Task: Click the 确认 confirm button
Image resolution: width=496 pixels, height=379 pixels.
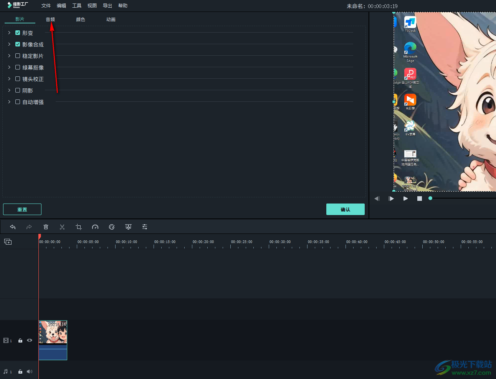Action: (x=346, y=209)
